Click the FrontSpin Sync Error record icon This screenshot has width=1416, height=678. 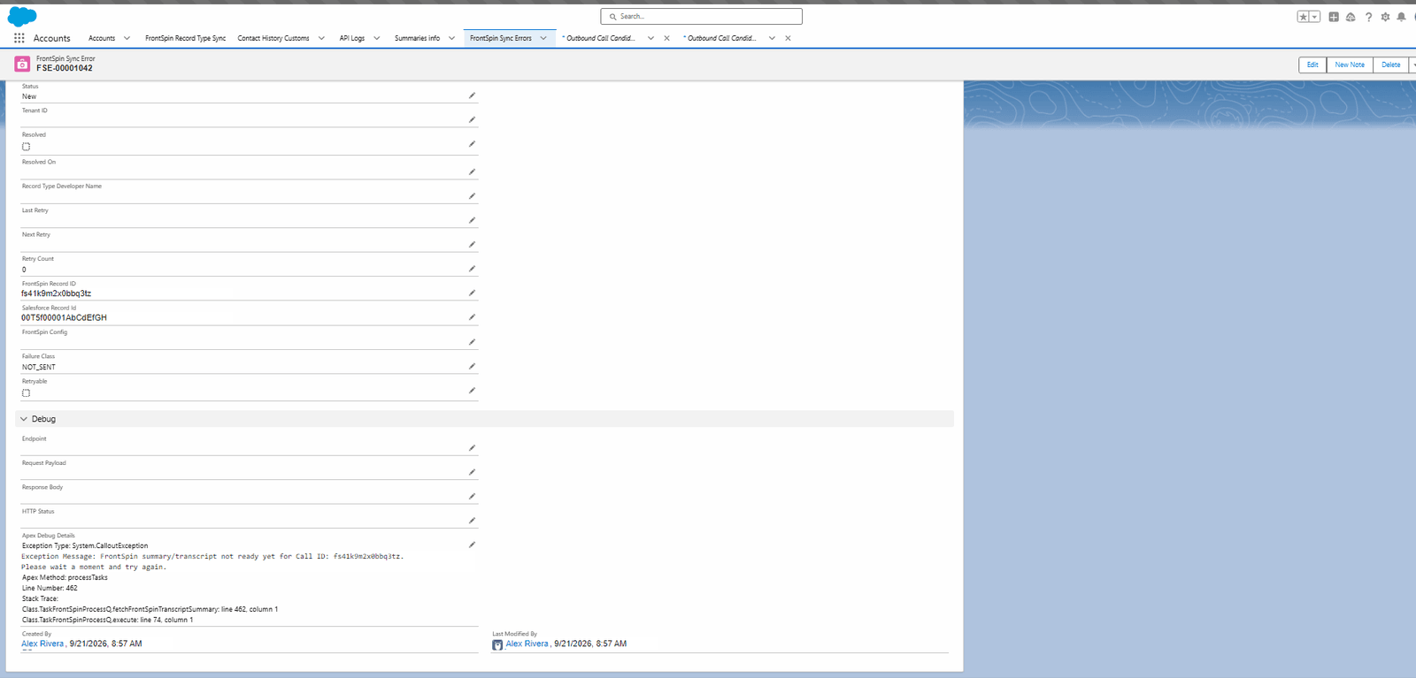tap(22, 64)
